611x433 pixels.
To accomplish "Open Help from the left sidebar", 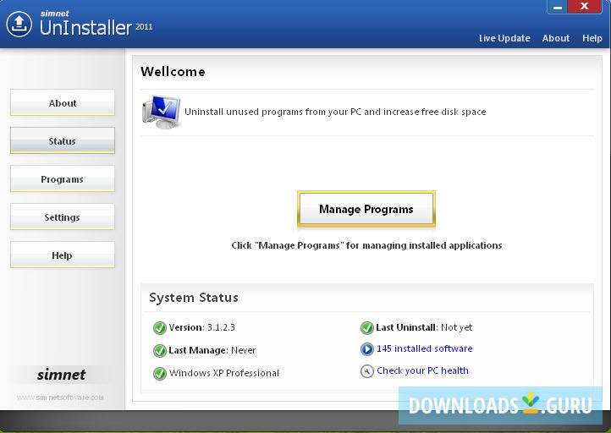I will tap(63, 255).
